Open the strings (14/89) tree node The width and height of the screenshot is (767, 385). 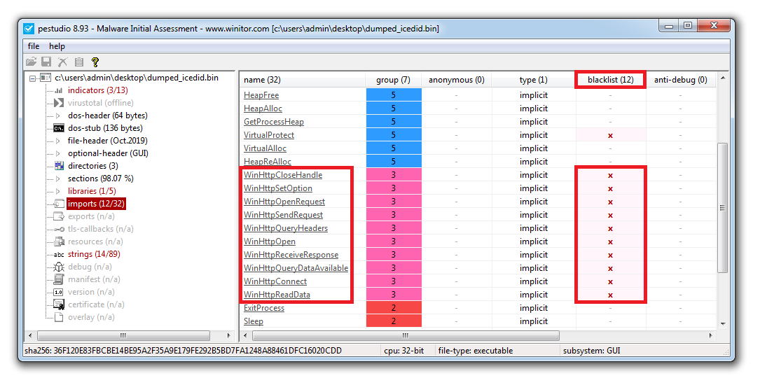[x=93, y=254]
